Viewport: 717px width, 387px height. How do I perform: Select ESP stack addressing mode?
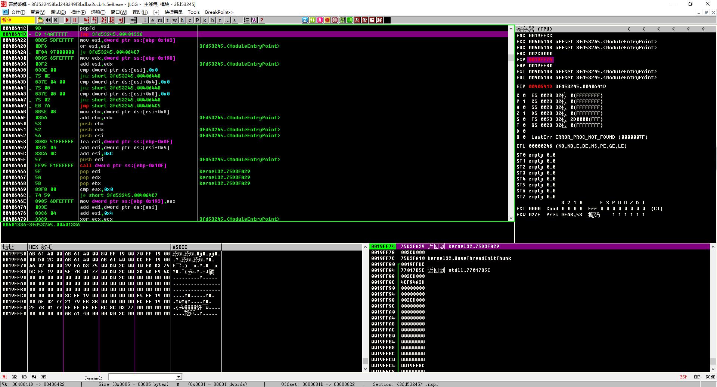click(683, 377)
